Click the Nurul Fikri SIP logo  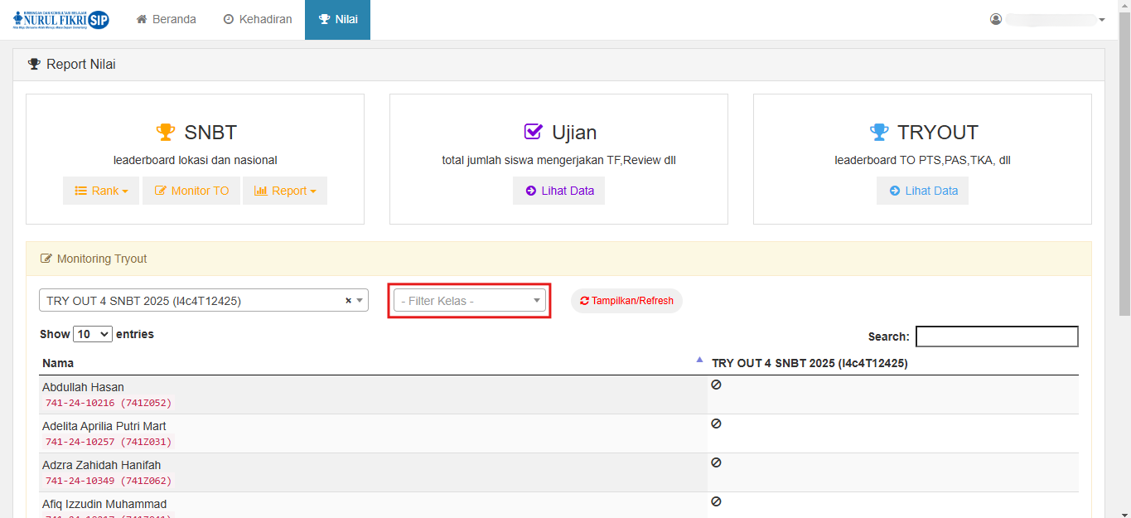[61, 20]
